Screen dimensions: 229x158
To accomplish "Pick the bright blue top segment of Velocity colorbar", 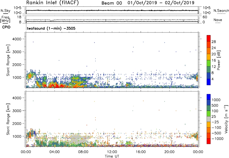I will [209, 97].
